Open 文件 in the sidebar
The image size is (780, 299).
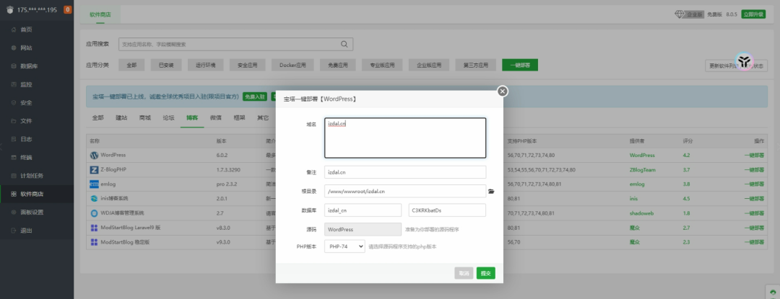(x=26, y=121)
